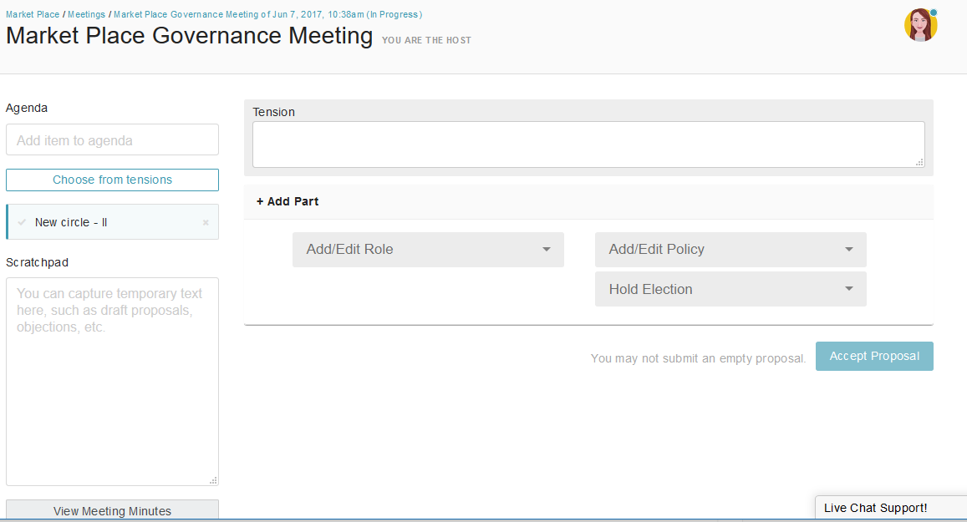Click the Accept Proposal button

point(874,357)
